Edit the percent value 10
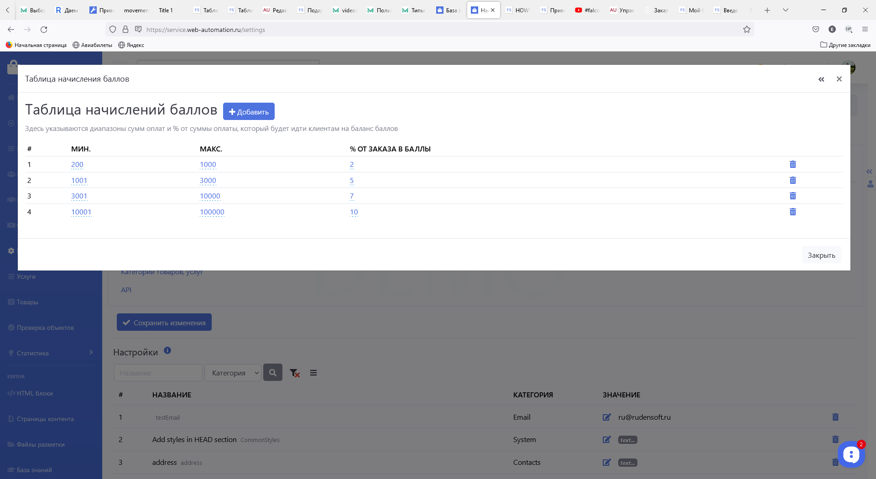The width and height of the screenshot is (876, 479). point(354,212)
